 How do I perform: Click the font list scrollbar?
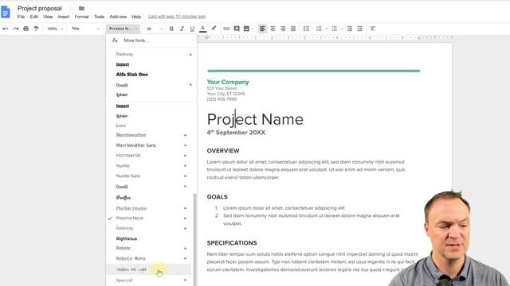(x=194, y=240)
